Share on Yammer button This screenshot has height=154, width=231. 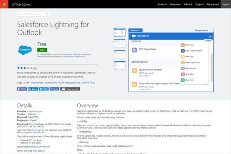54,89
